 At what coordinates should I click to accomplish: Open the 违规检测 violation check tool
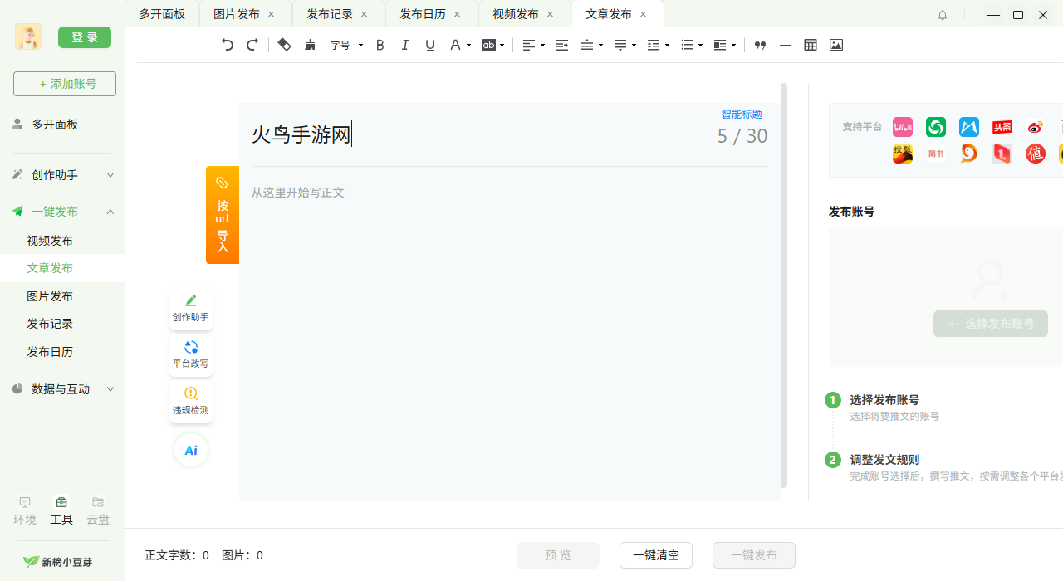tap(191, 402)
